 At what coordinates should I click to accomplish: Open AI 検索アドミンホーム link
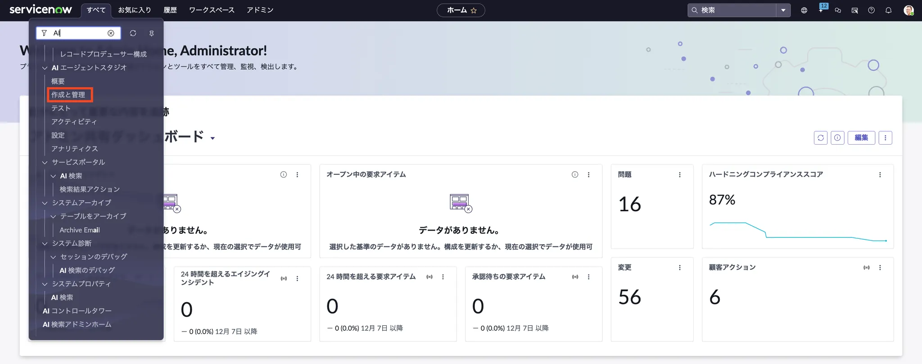tap(77, 324)
